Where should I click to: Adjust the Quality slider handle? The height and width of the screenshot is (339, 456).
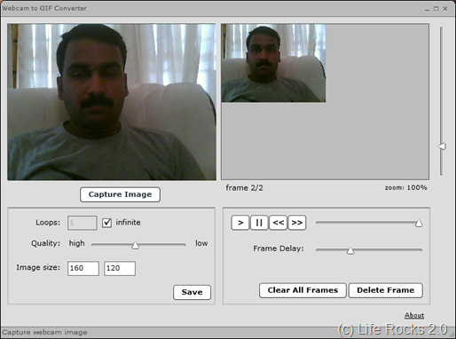(135, 245)
